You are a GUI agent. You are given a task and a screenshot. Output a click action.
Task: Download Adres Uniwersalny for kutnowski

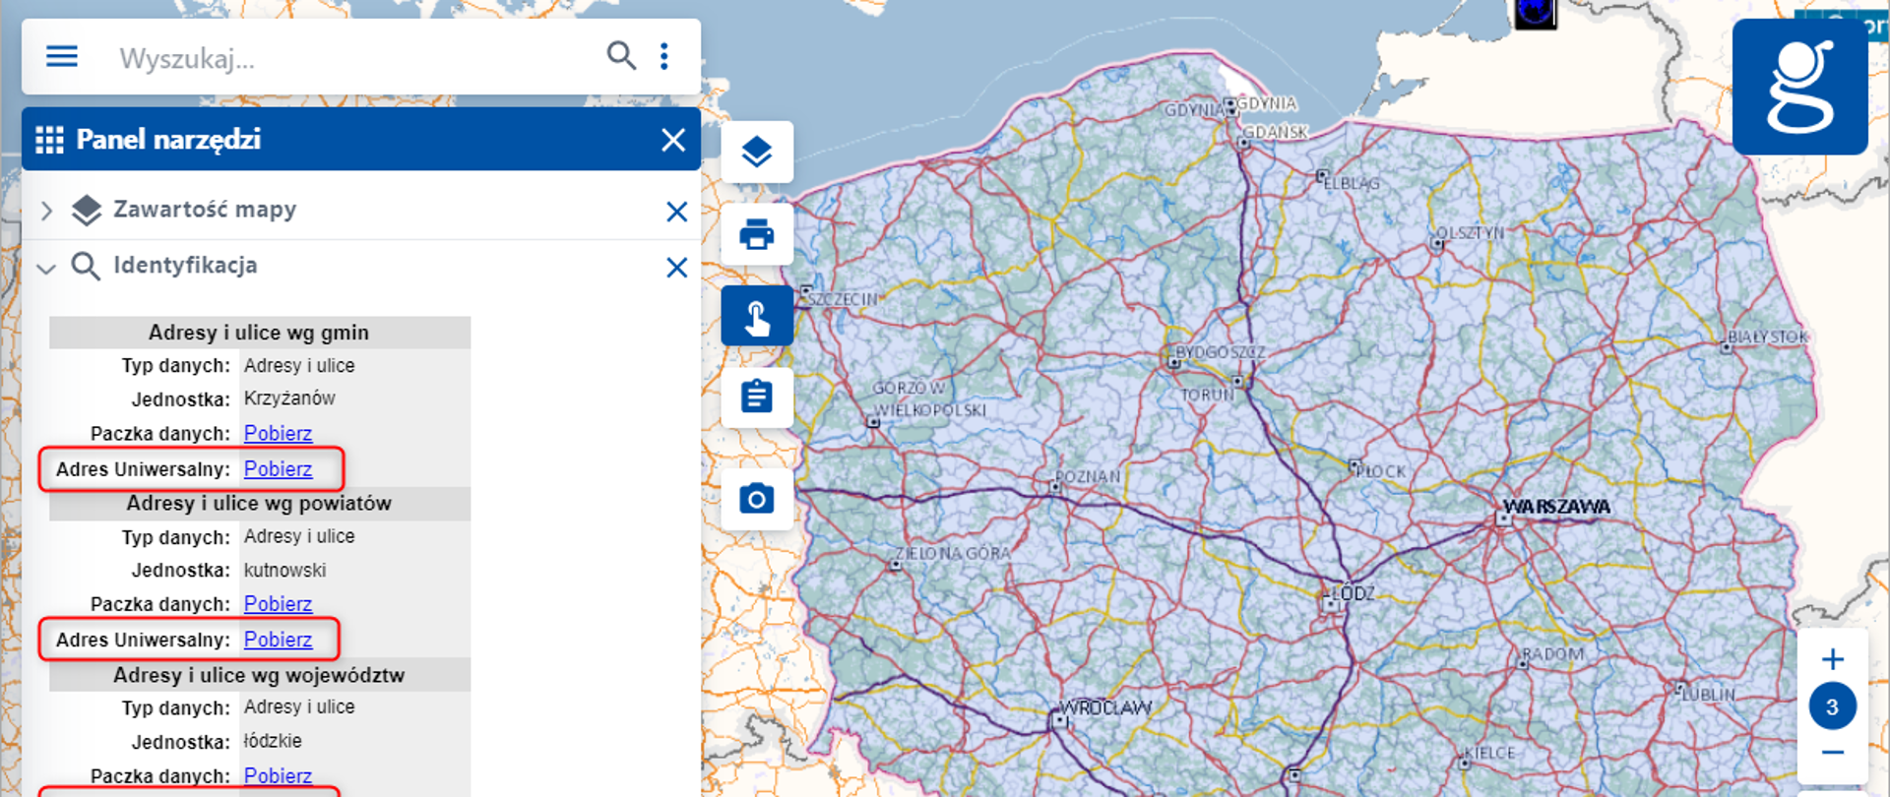[x=278, y=640]
